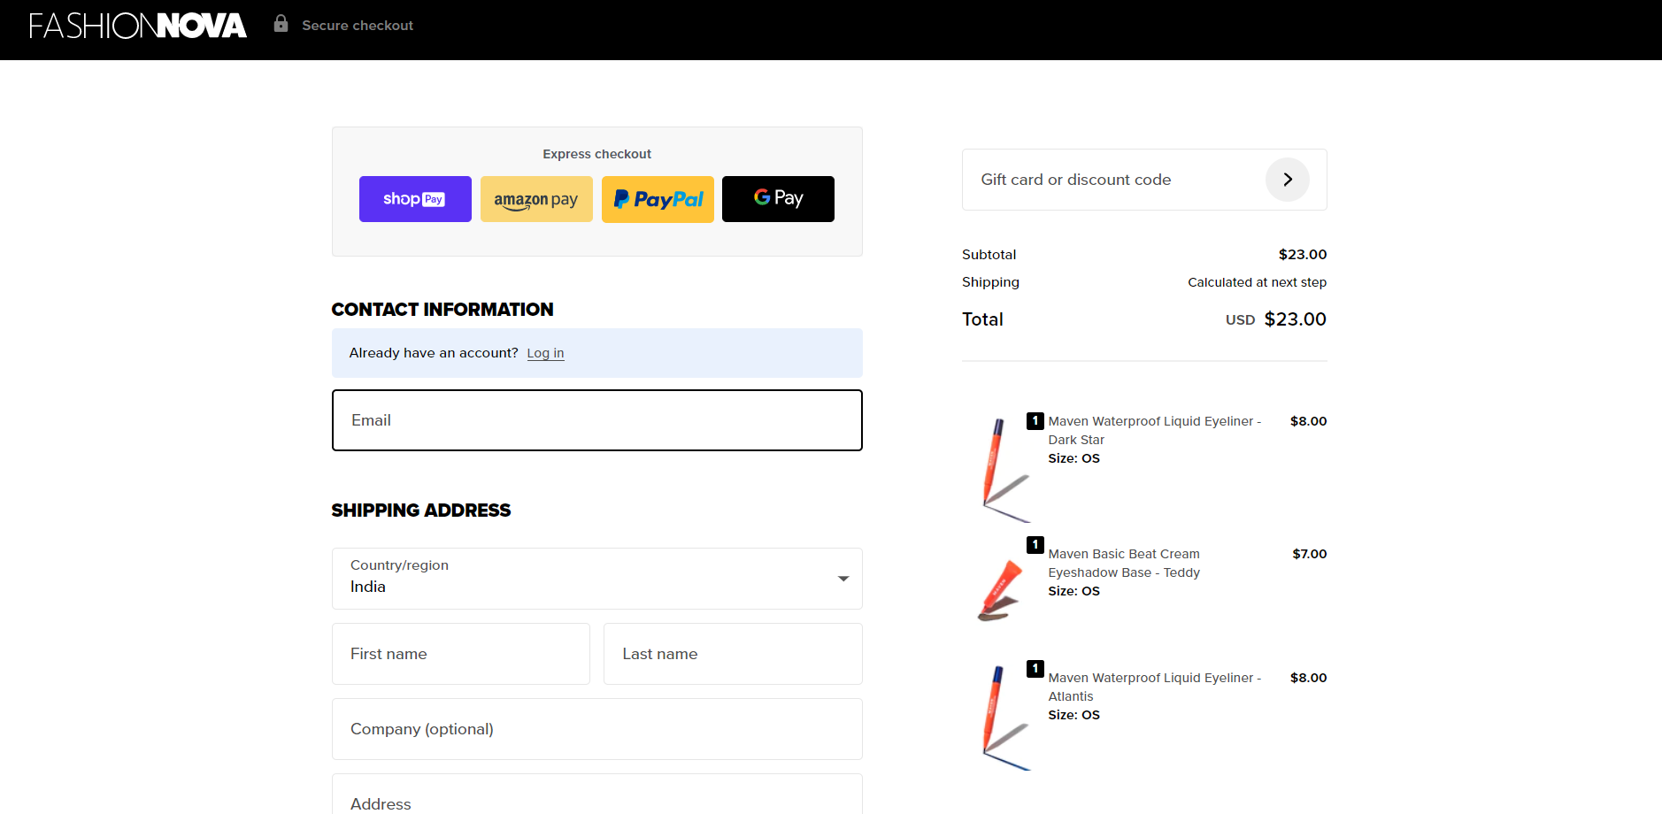Click the quantity badge on Dark Star eyeliner

[1035, 420]
